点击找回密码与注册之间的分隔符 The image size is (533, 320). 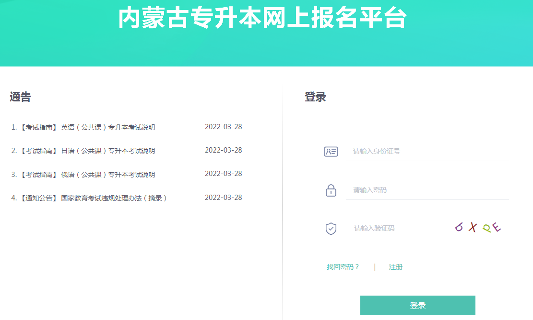pyautogui.click(x=375, y=267)
